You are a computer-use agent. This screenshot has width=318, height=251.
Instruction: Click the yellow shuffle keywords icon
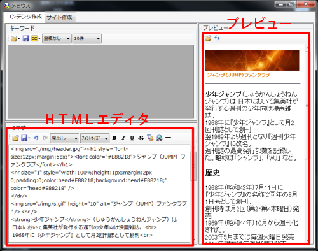tap(34, 38)
